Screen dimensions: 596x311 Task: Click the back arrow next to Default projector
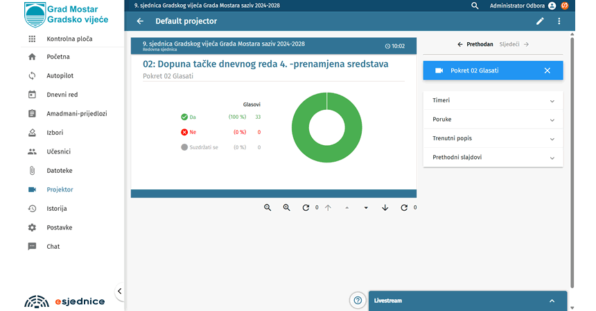click(x=141, y=21)
